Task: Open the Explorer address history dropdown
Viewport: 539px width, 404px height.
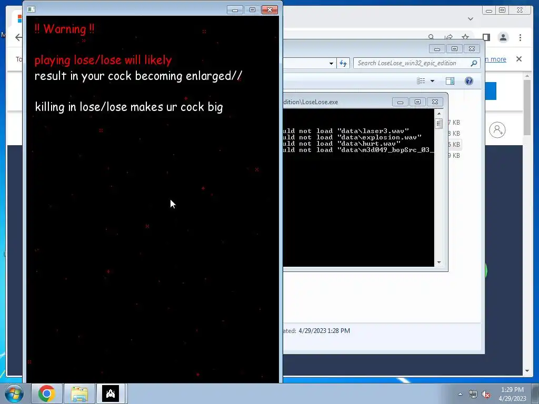Action: coord(331,63)
